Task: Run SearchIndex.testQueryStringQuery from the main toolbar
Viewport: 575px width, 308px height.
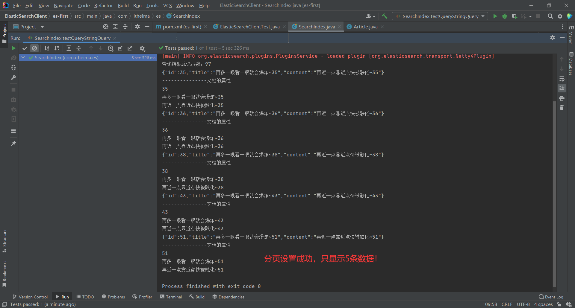Action: pyautogui.click(x=495, y=16)
